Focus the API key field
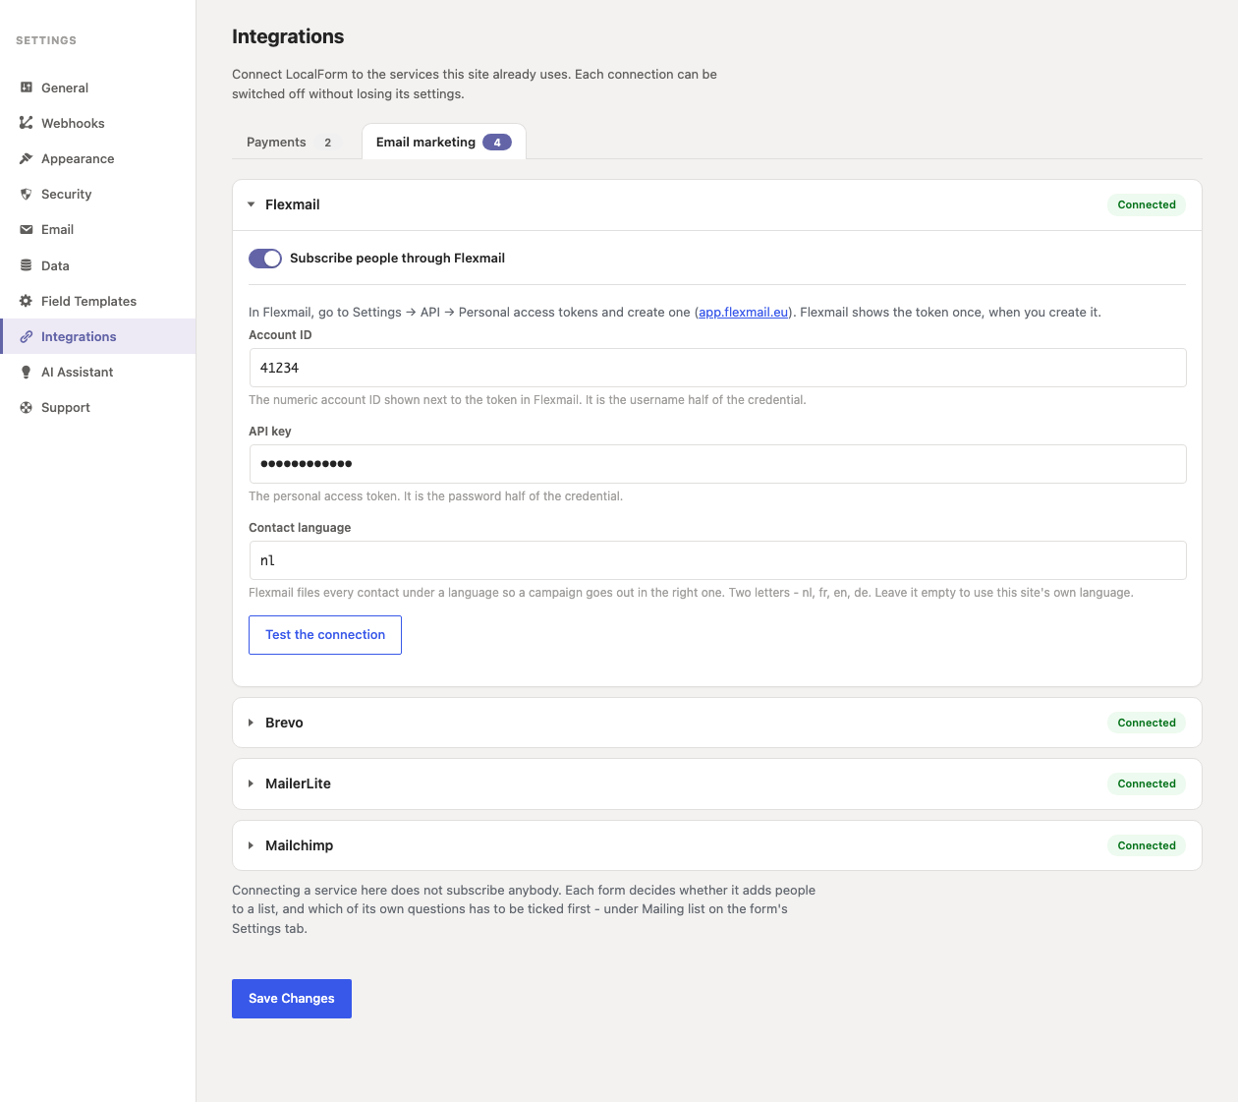The height and width of the screenshot is (1102, 1238). click(717, 464)
